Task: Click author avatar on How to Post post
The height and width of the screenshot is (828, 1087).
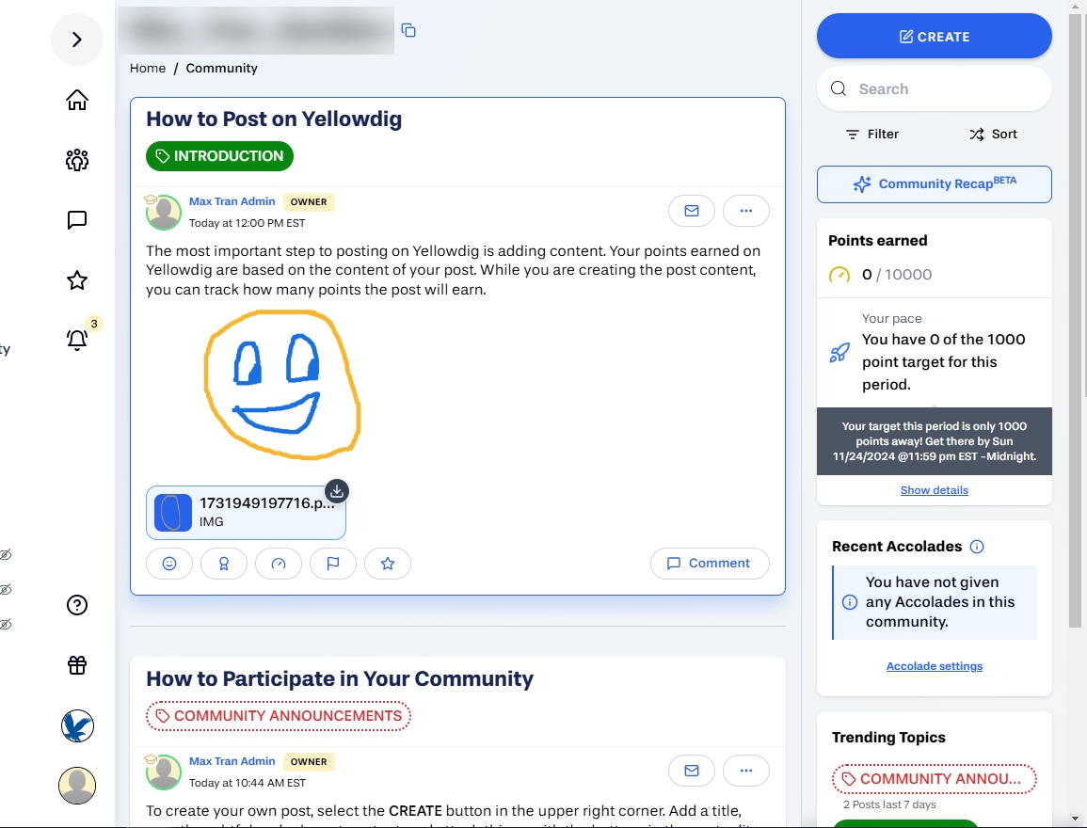Action: click(x=164, y=212)
